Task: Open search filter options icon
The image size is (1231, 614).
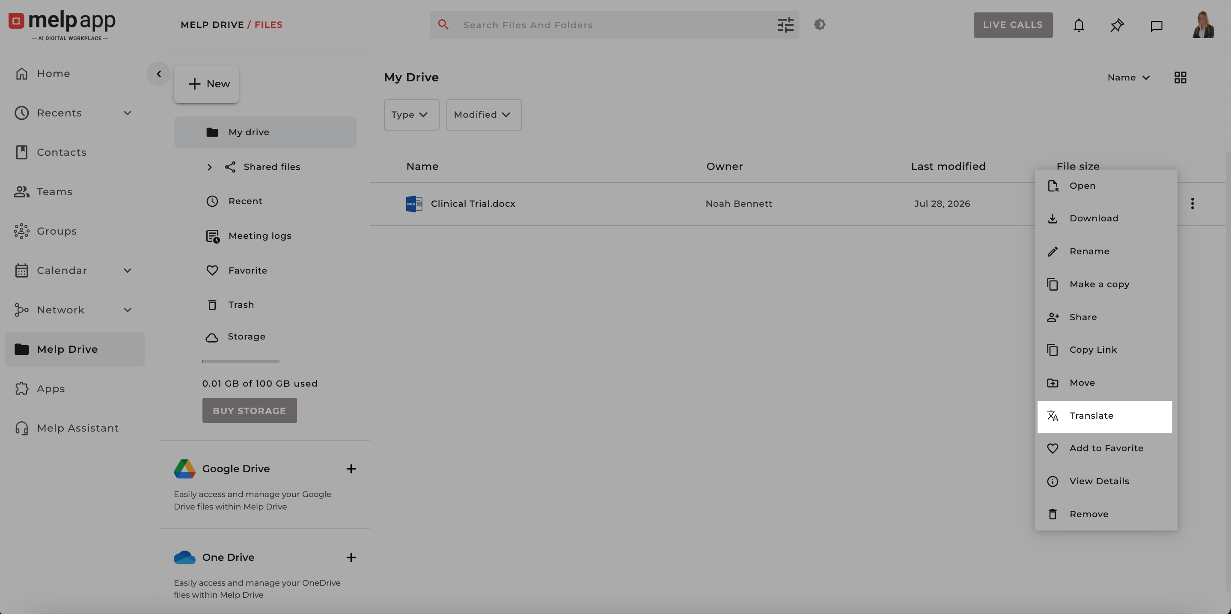Action: (x=785, y=25)
